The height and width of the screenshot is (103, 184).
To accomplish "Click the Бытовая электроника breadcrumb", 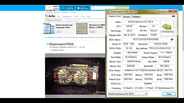I will click(x=71, y=37).
